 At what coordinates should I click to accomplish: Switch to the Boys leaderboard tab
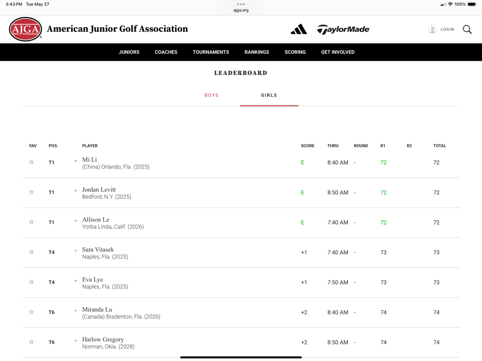[211, 95]
